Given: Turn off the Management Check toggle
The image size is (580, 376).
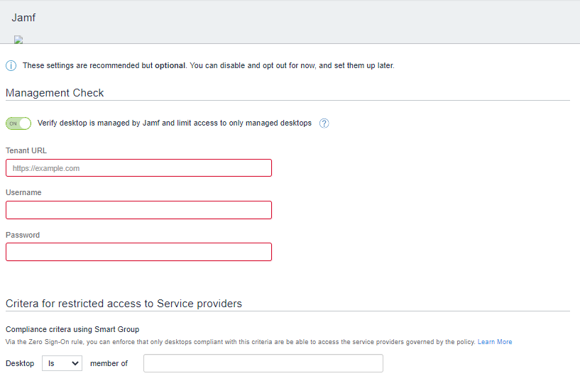Looking at the screenshot, I should [18, 123].
